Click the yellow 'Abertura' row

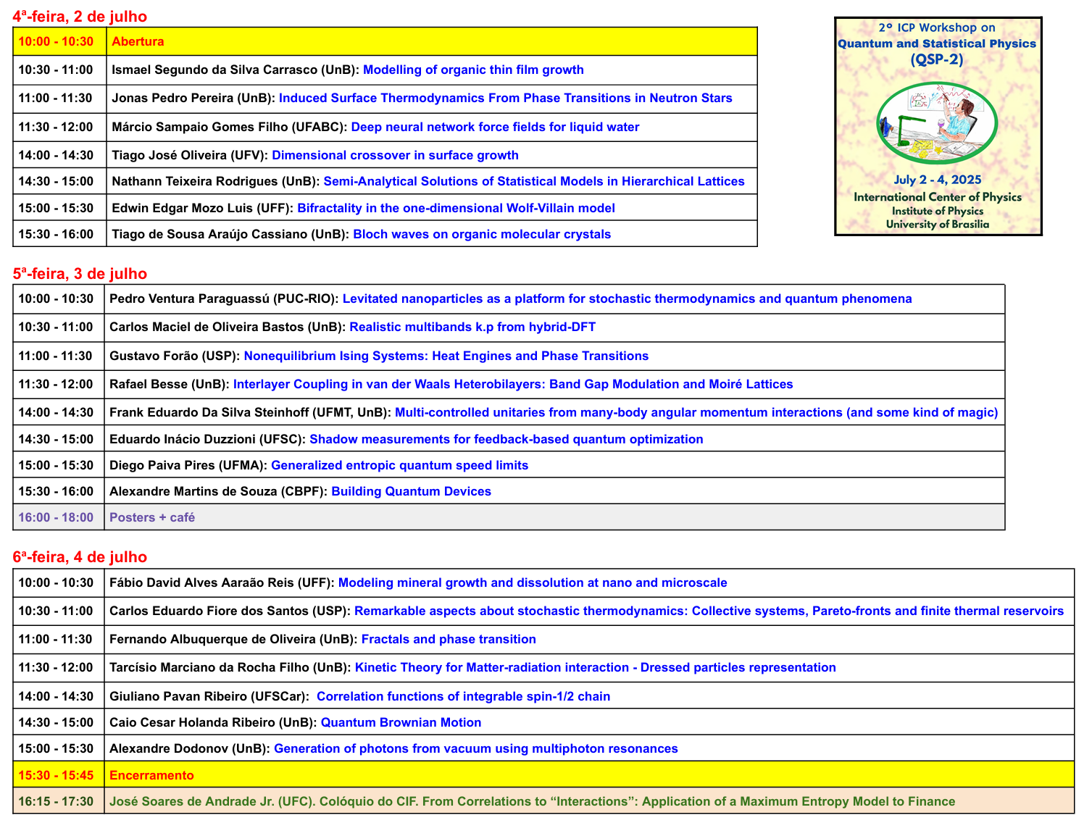385,41
